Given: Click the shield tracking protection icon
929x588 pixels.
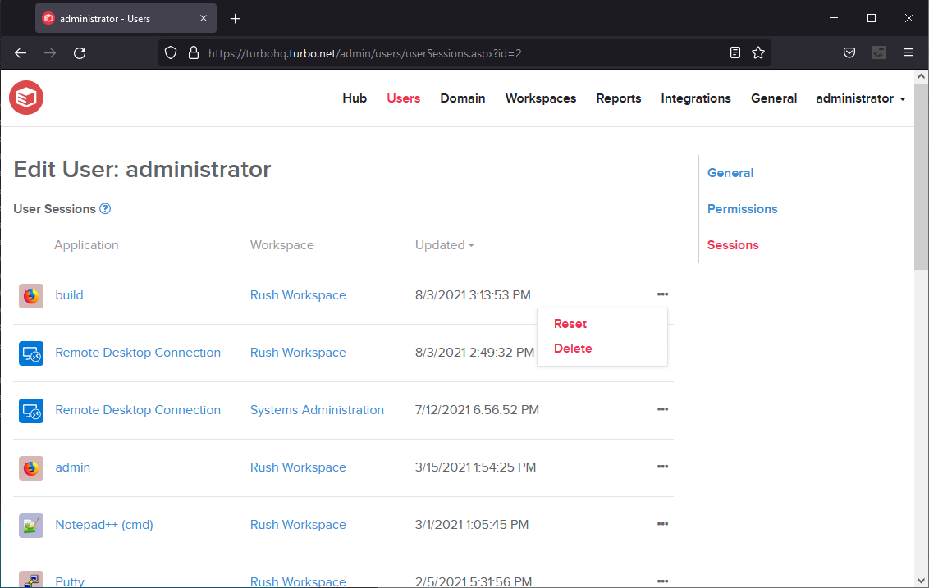Looking at the screenshot, I should click(x=171, y=53).
